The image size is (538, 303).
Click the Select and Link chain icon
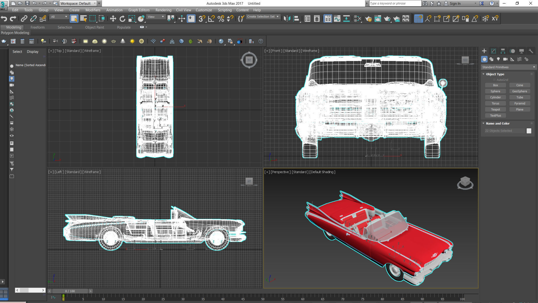coord(24,19)
